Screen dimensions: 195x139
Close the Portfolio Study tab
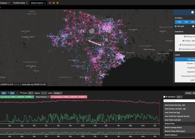pyautogui.click(x=27, y=3)
